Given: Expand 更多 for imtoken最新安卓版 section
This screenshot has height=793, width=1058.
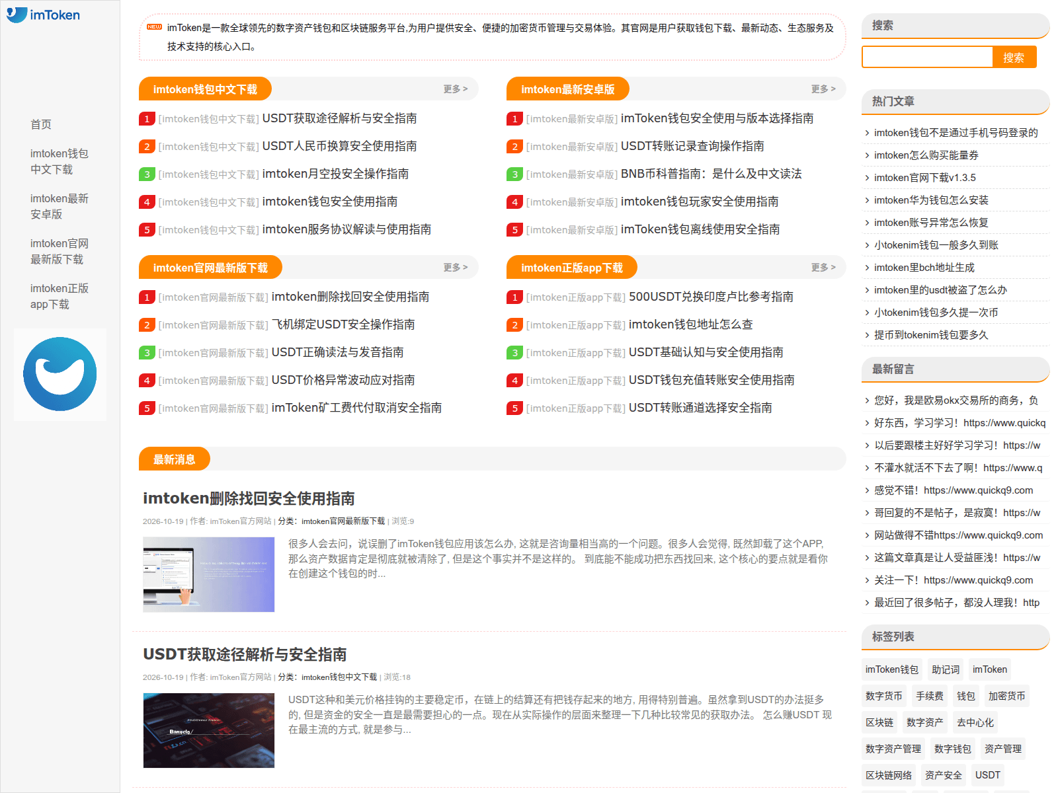Looking at the screenshot, I should pyautogui.click(x=823, y=89).
